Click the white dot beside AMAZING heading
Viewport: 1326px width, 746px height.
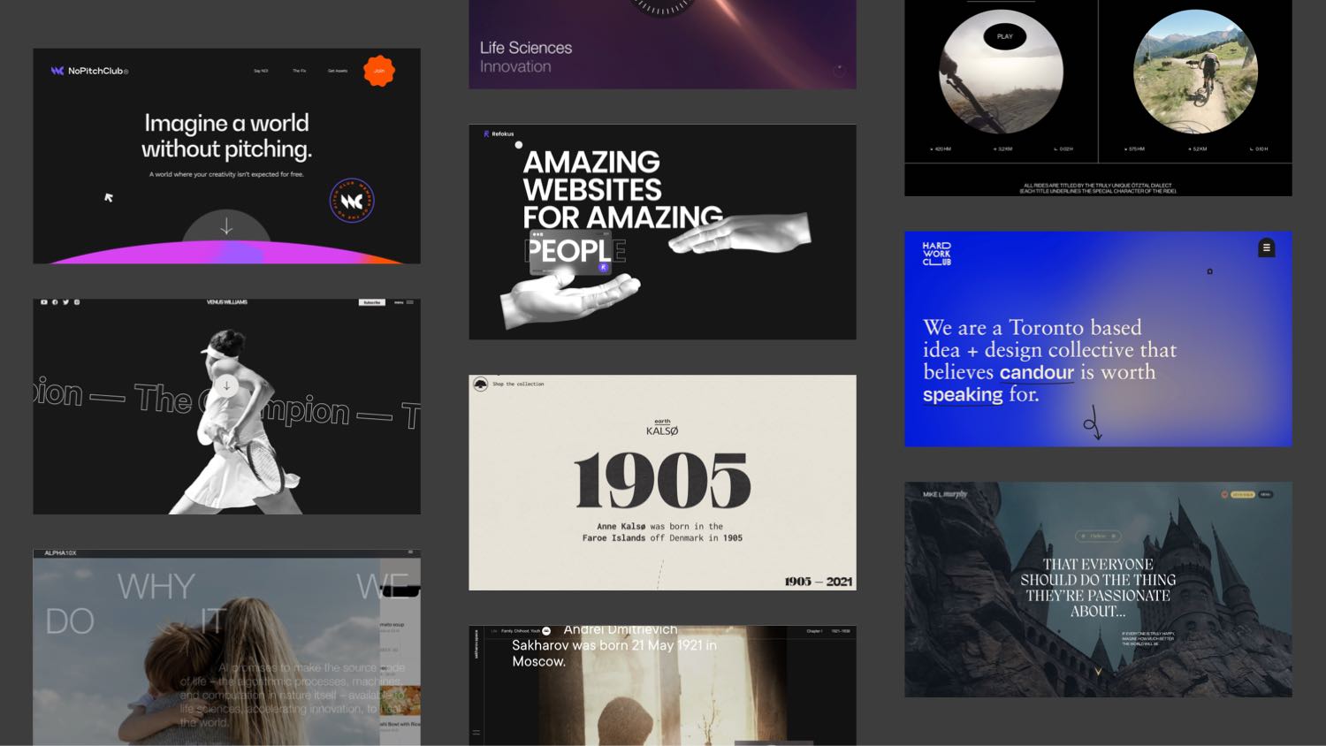[519, 145]
